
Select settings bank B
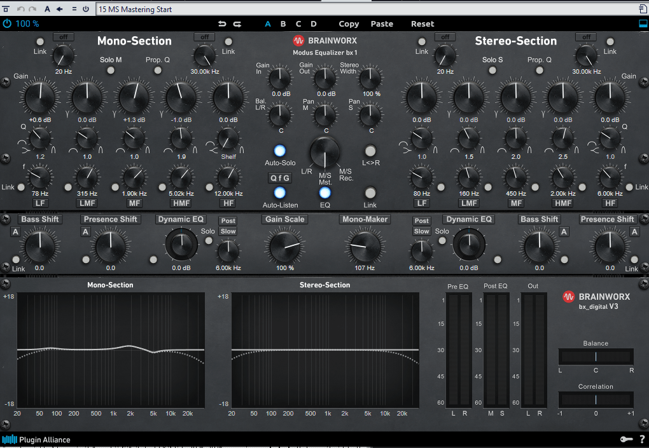283,24
